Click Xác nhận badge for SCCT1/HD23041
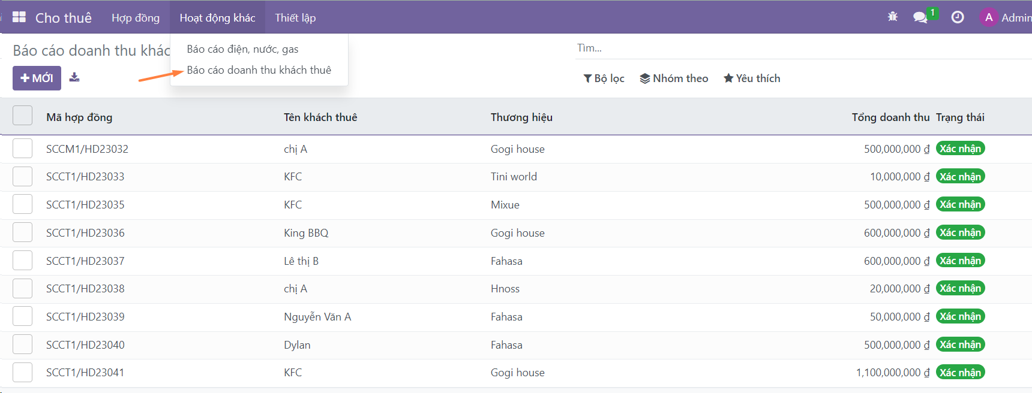1032x393 pixels. (960, 372)
